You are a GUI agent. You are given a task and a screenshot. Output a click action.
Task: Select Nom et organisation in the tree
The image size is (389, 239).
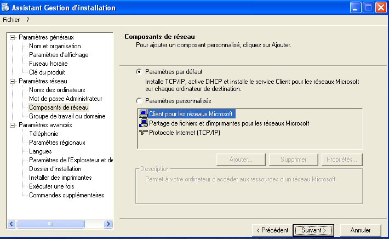(x=55, y=46)
